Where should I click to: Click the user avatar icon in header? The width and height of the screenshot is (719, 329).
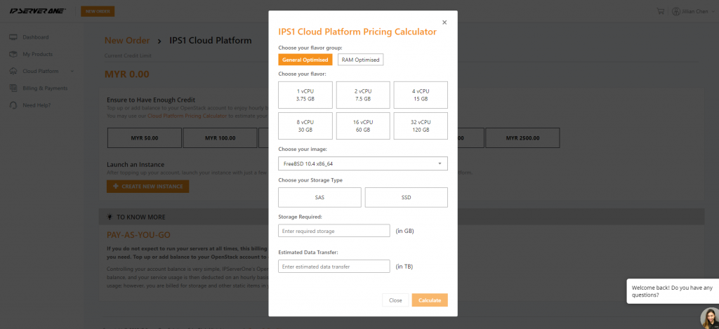[676, 11]
